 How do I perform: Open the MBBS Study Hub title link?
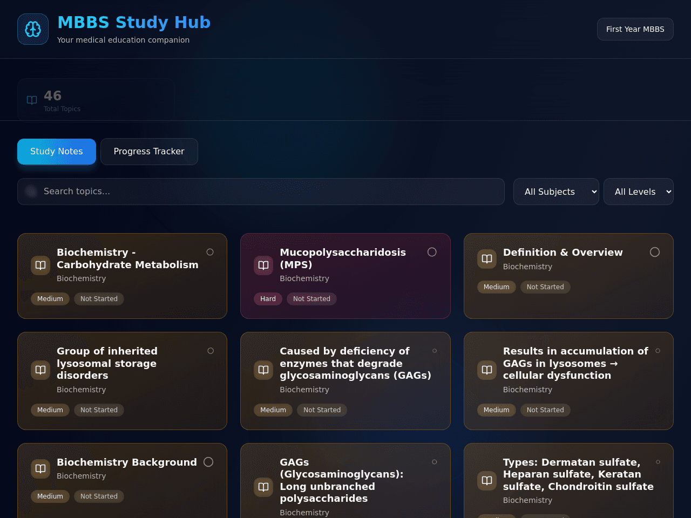coord(134,22)
